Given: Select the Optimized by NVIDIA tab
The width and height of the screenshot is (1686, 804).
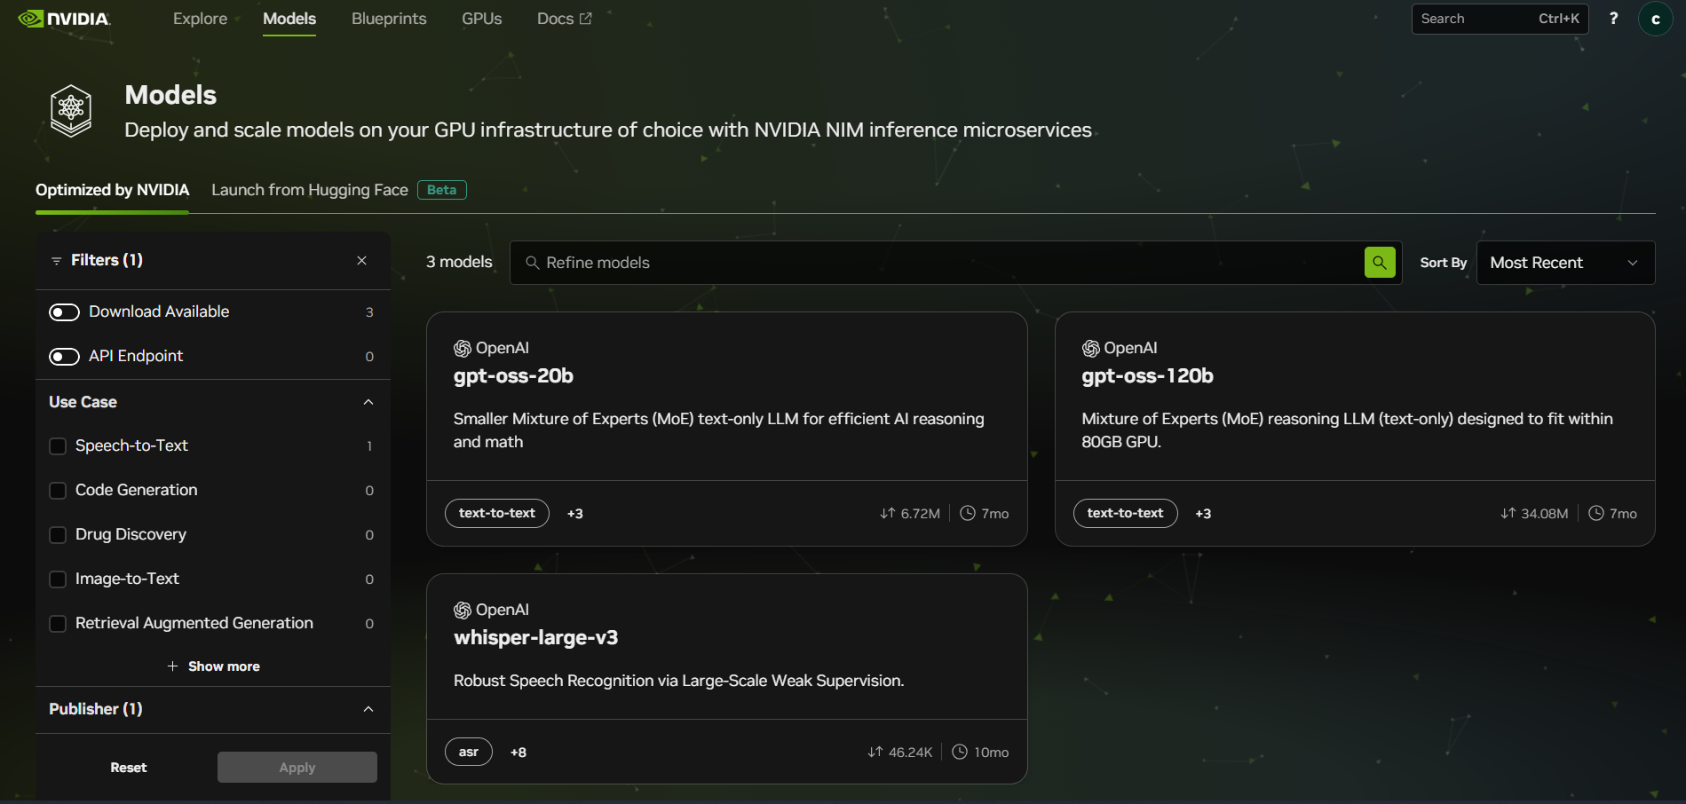Looking at the screenshot, I should (112, 190).
